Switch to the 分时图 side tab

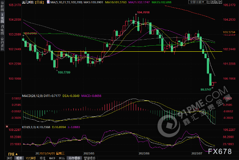click(2, 6)
